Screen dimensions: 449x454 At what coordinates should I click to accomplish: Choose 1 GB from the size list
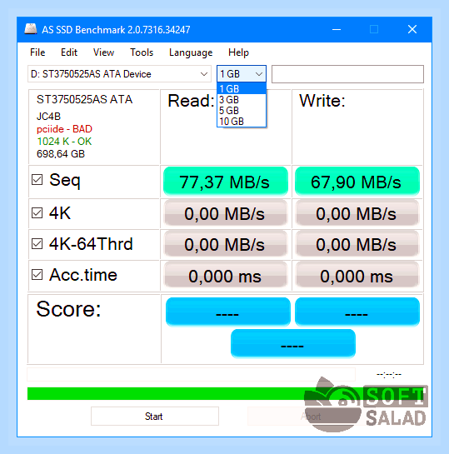tap(242, 88)
